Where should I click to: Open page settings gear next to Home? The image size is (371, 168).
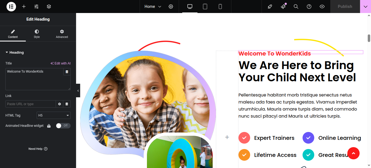coord(171,7)
